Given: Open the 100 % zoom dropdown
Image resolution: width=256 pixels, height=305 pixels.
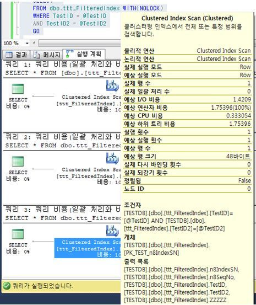Looking at the screenshot, I should (27, 43).
